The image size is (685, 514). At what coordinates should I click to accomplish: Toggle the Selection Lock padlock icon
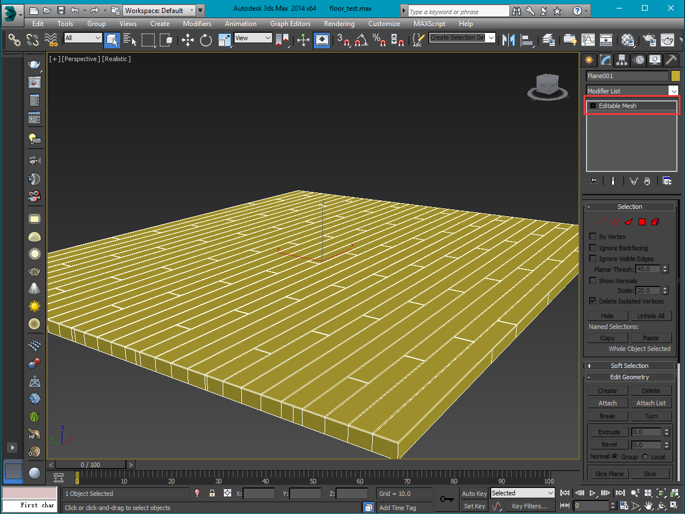click(212, 493)
